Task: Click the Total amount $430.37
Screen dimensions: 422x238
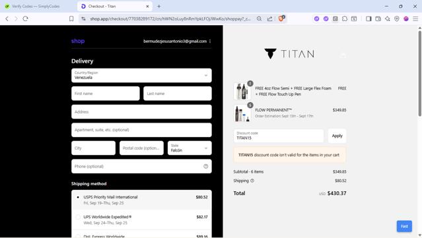Action: click(x=337, y=193)
